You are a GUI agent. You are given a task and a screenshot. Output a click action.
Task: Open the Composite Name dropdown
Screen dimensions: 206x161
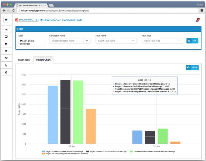click(70, 41)
